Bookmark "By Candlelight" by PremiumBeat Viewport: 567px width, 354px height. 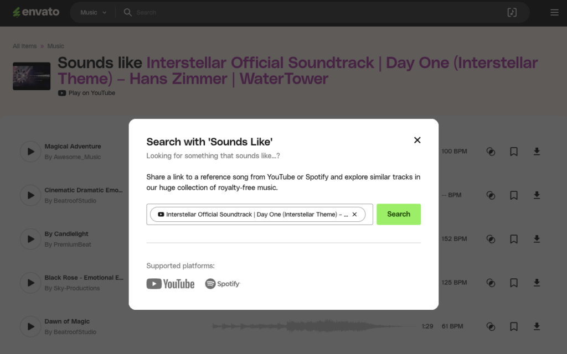513,238
